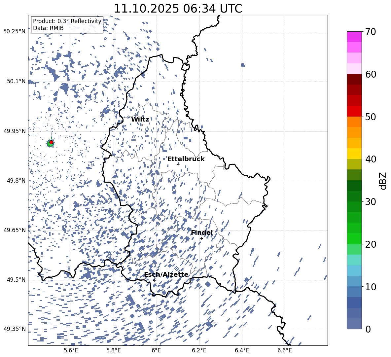The image size is (391, 357).
Task: Click the 6°E longitude tick label
Action: click(156, 350)
